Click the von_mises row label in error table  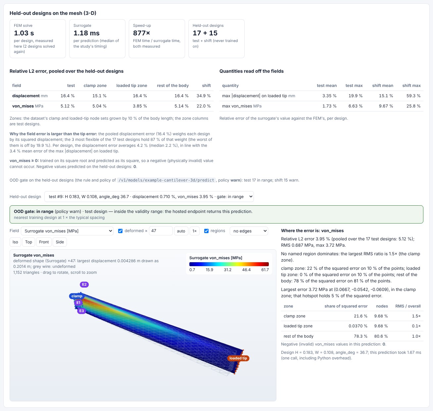pyautogui.click(x=28, y=106)
